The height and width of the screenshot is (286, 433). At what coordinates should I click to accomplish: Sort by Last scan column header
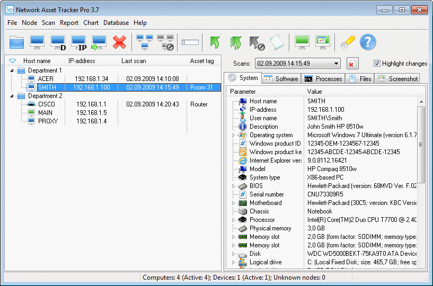[x=134, y=61]
